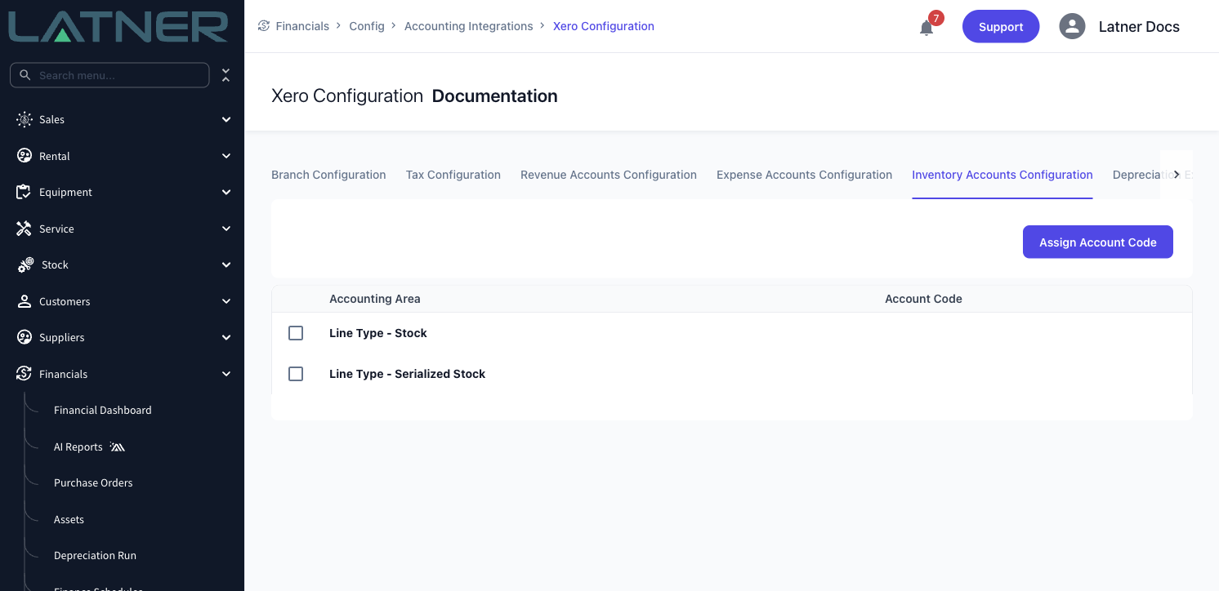This screenshot has height=591, width=1219.
Task: Go to Config breadcrumb link
Action: [x=367, y=26]
